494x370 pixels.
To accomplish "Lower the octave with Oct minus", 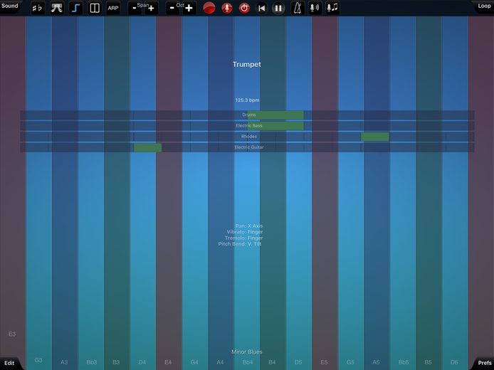I will pyautogui.click(x=172, y=9).
